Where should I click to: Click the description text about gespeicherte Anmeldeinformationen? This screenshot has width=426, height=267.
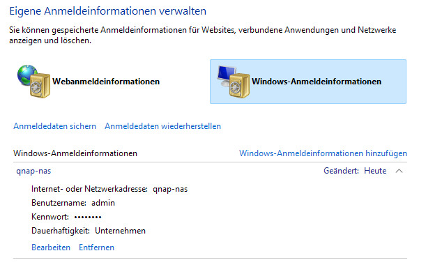(203, 35)
